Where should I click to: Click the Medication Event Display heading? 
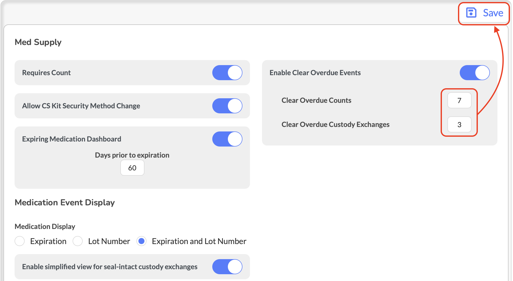point(65,202)
